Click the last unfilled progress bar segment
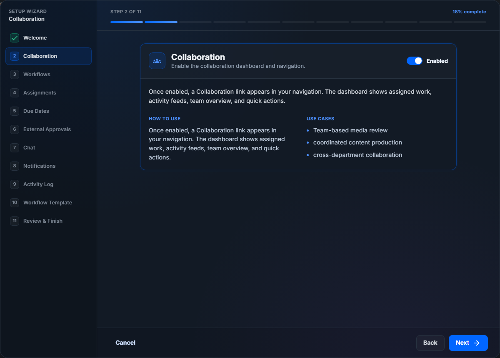 coord(470,22)
